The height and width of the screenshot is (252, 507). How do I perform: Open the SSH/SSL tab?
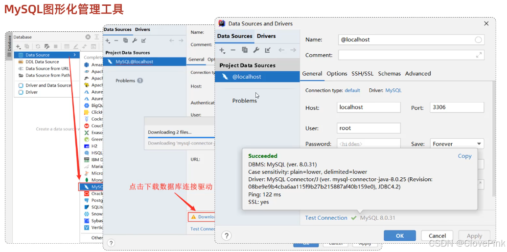point(363,74)
